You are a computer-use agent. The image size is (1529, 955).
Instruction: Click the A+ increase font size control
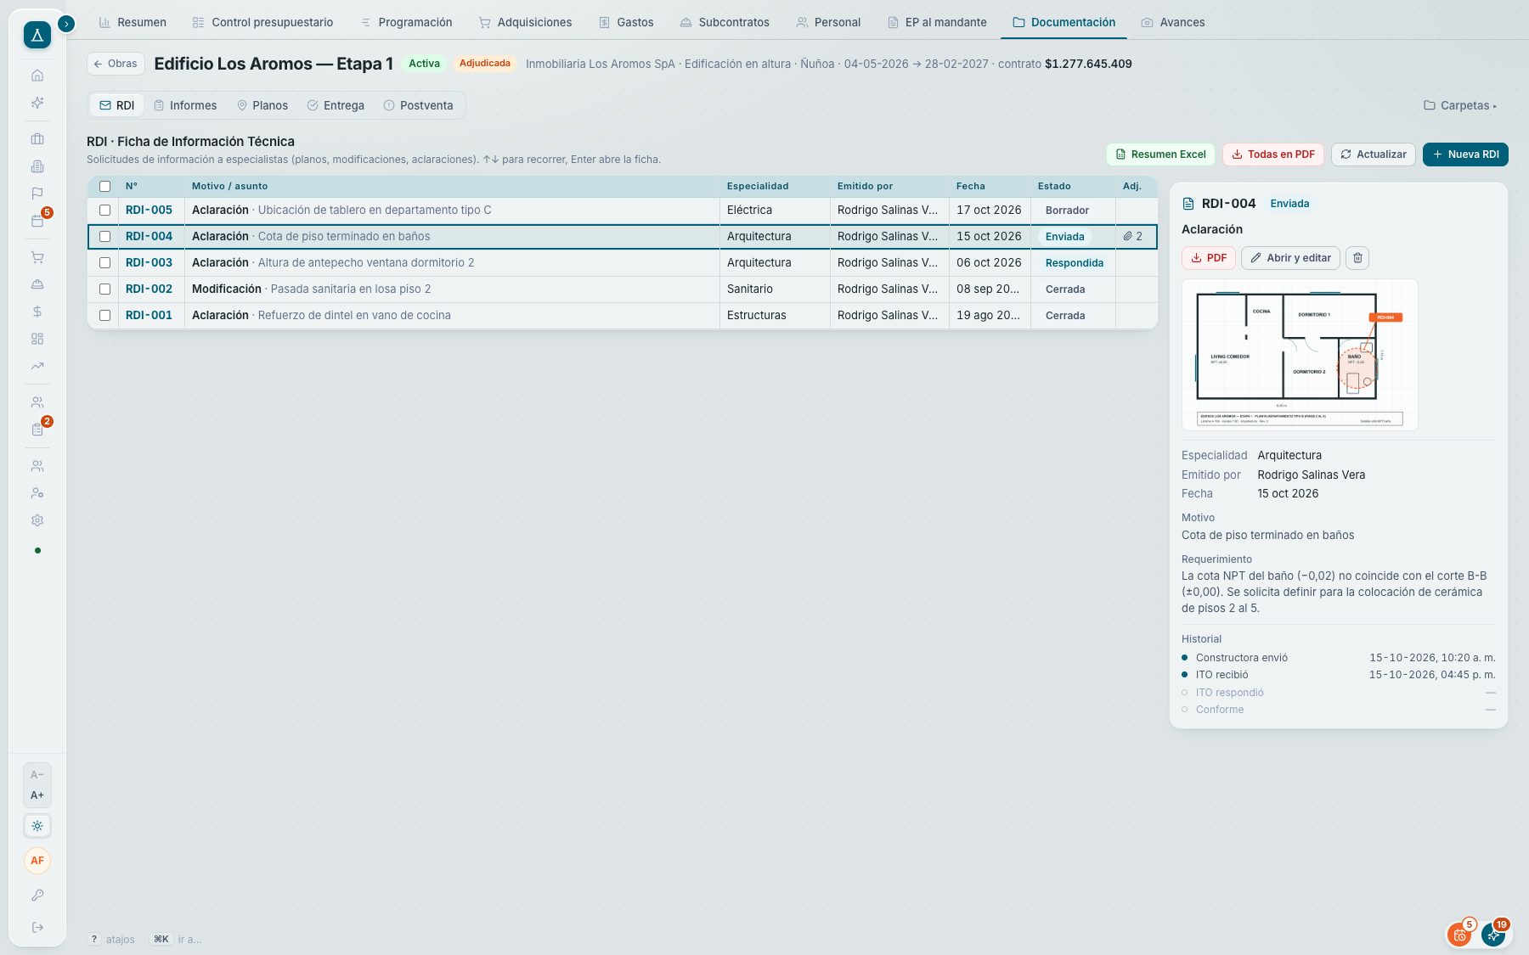37,795
